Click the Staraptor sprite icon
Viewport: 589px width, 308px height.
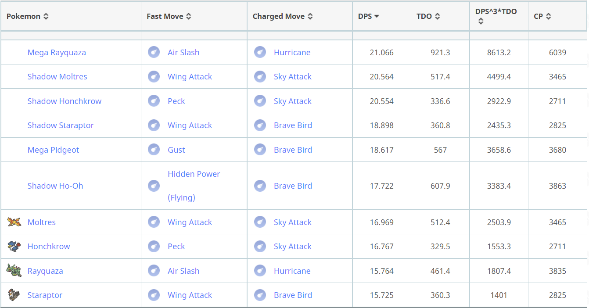14,295
